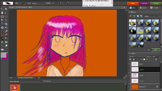The width and height of the screenshot is (162, 91).
Task: Select the Clone Stamp tool
Action: (2, 35)
